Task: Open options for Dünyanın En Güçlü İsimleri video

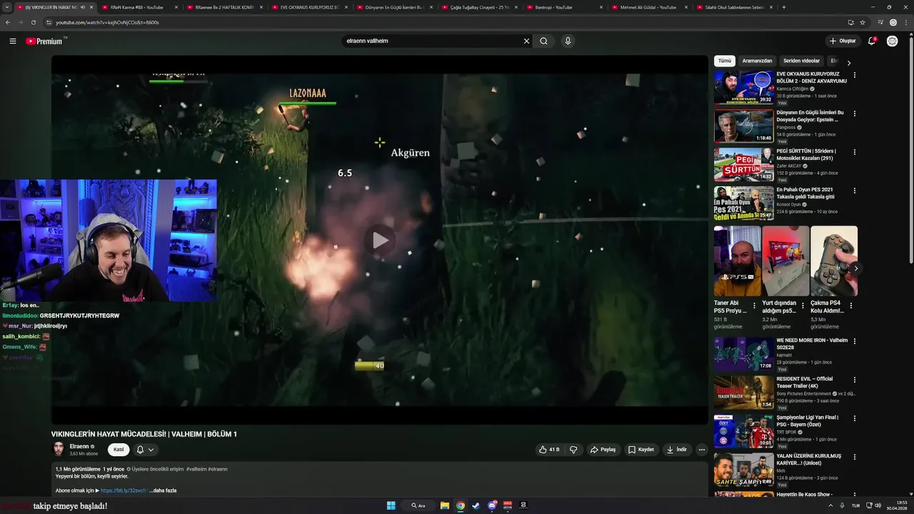Action: (x=854, y=114)
